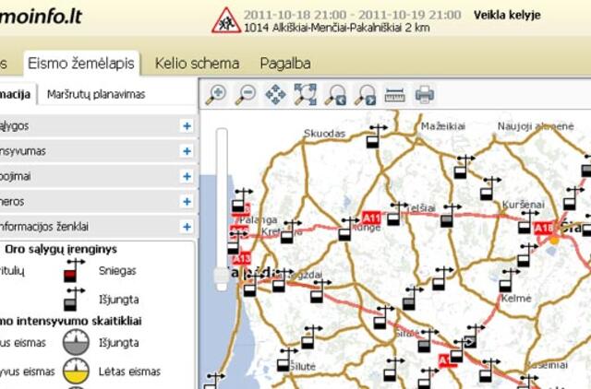Viewport: 591px width, 389px height.
Task: Open the Pagalba tab
Action: [285, 64]
